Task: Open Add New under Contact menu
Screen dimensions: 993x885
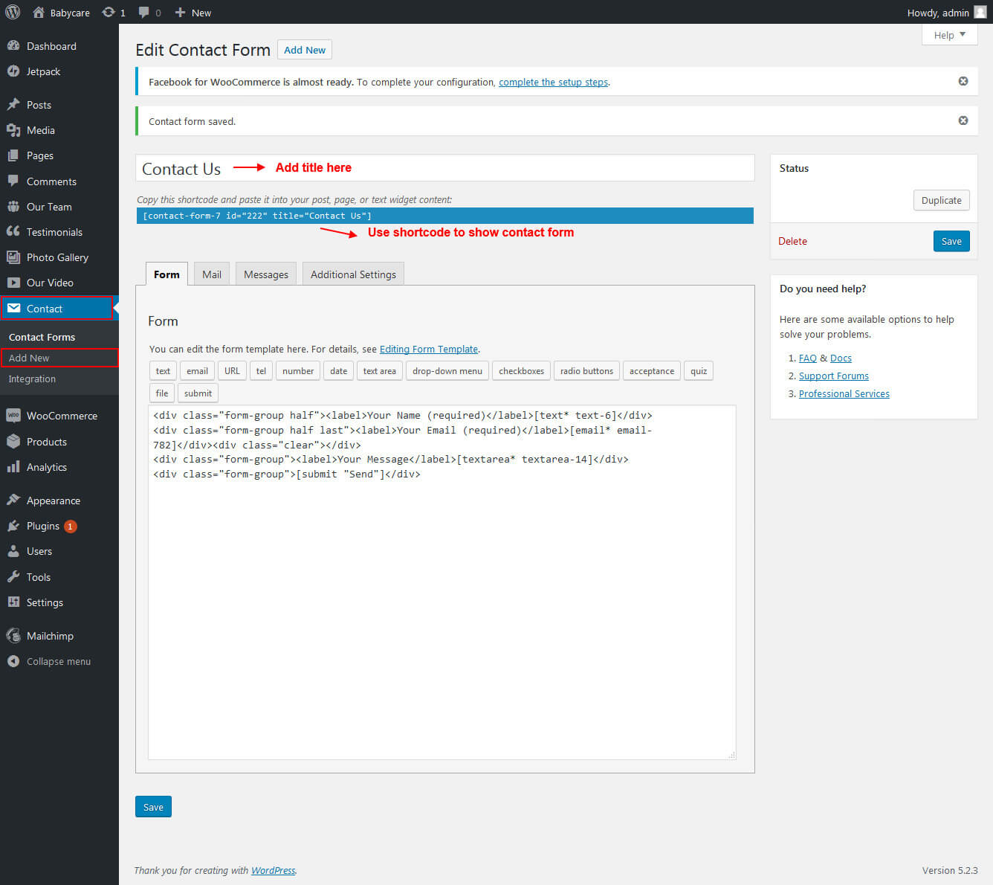Action: click(59, 358)
